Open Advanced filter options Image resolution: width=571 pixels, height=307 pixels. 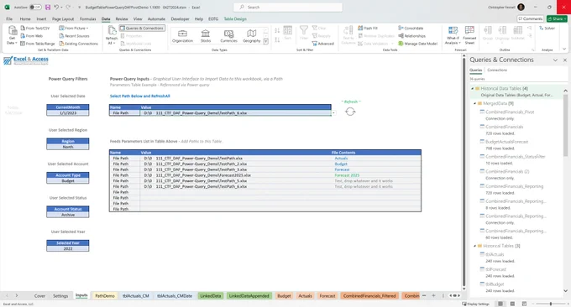click(322, 44)
